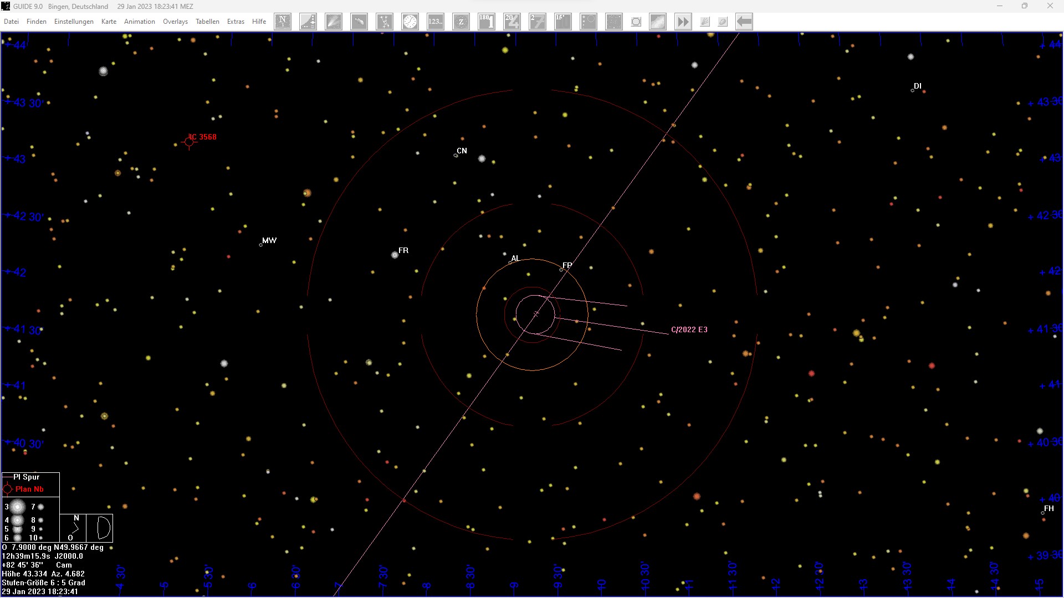This screenshot has height=598, width=1064.
Task: Click the red IC 3568 nebula marker
Action: tap(190, 142)
